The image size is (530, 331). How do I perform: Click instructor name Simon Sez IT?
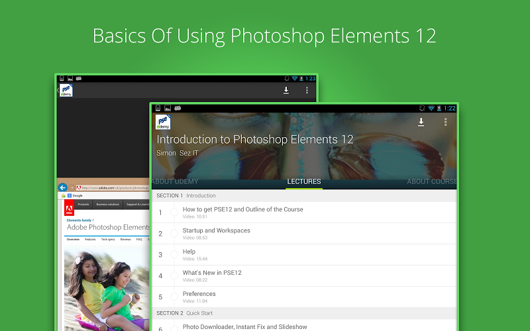[177, 153]
